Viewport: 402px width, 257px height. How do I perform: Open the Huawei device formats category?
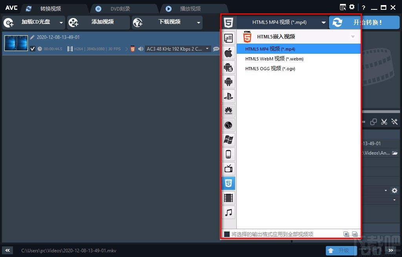tap(228, 110)
